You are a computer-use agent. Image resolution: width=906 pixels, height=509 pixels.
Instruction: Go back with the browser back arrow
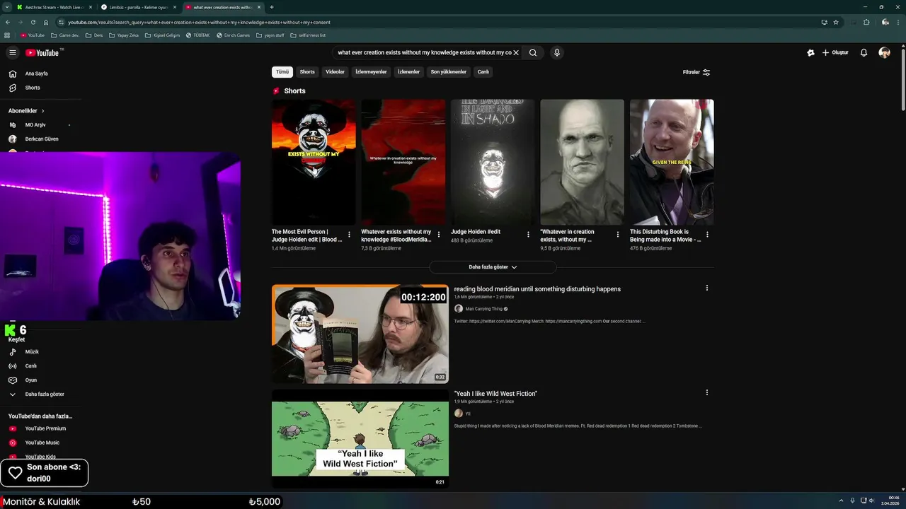(x=7, y=22)
